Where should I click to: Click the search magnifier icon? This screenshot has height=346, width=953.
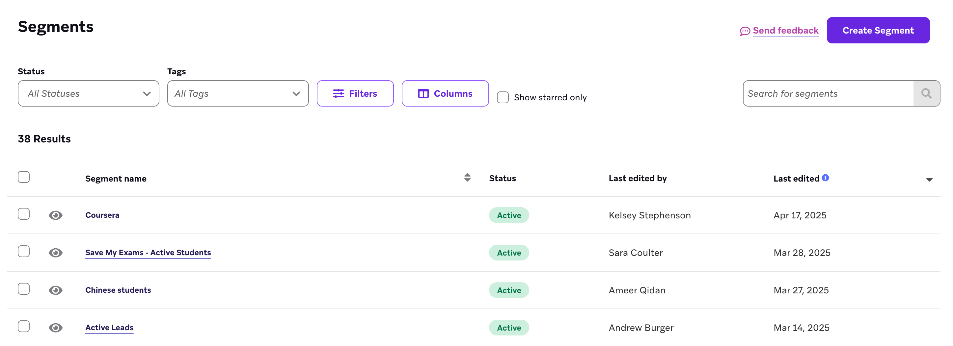pyautogui.click(x=926, y=93)
